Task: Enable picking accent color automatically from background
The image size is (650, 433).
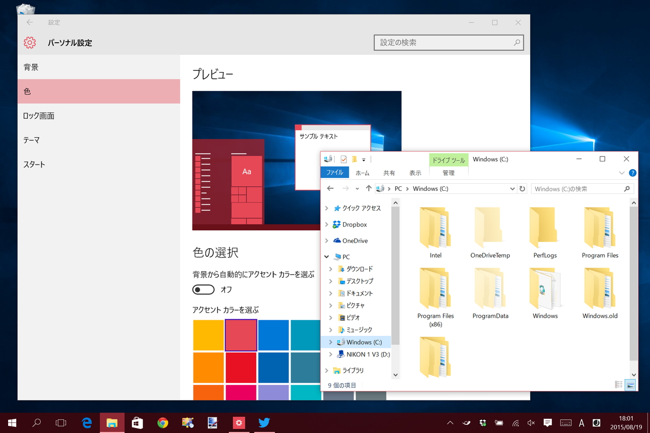Action: [203, 289]
